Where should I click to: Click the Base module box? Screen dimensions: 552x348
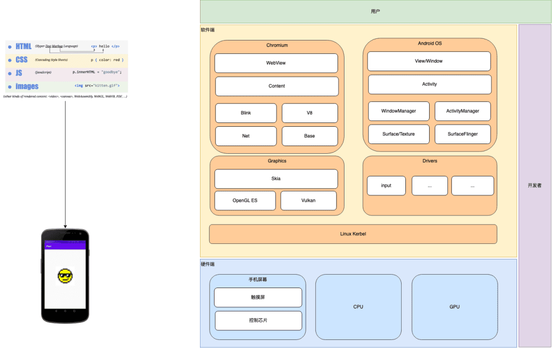click(x=309, y=136)
